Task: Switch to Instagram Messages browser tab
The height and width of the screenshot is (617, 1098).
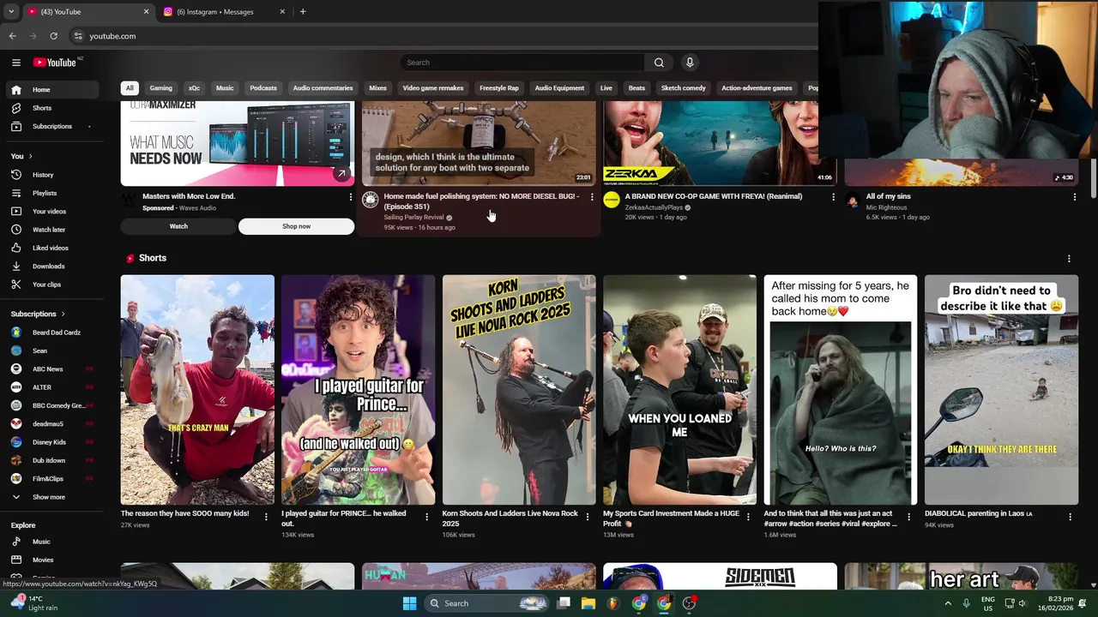Action: coord(223,12)
